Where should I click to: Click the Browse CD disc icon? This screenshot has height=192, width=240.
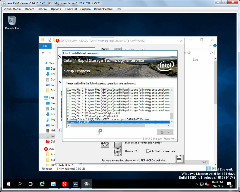pyautogui.click(x=118, y=152)
